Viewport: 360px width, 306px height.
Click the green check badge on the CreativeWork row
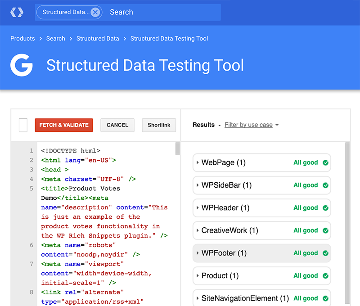[x=325, y=230]
